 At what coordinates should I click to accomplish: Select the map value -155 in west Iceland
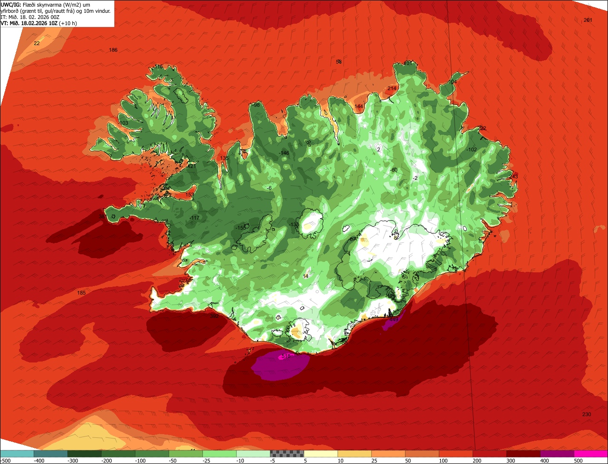point(241,228)
